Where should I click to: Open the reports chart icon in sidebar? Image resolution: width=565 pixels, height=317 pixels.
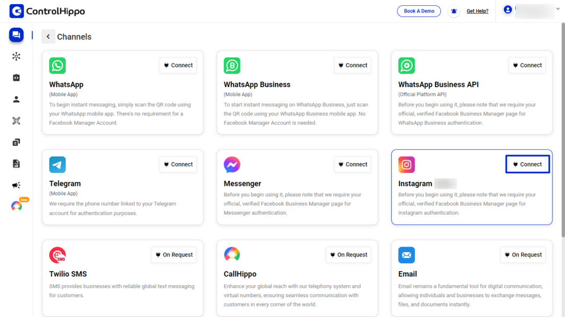(x=16, y=163)
